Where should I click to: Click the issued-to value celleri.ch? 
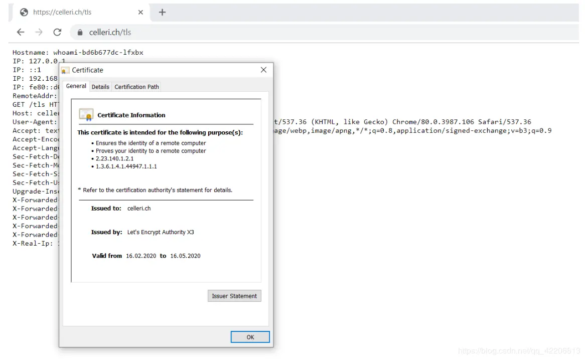139,208
